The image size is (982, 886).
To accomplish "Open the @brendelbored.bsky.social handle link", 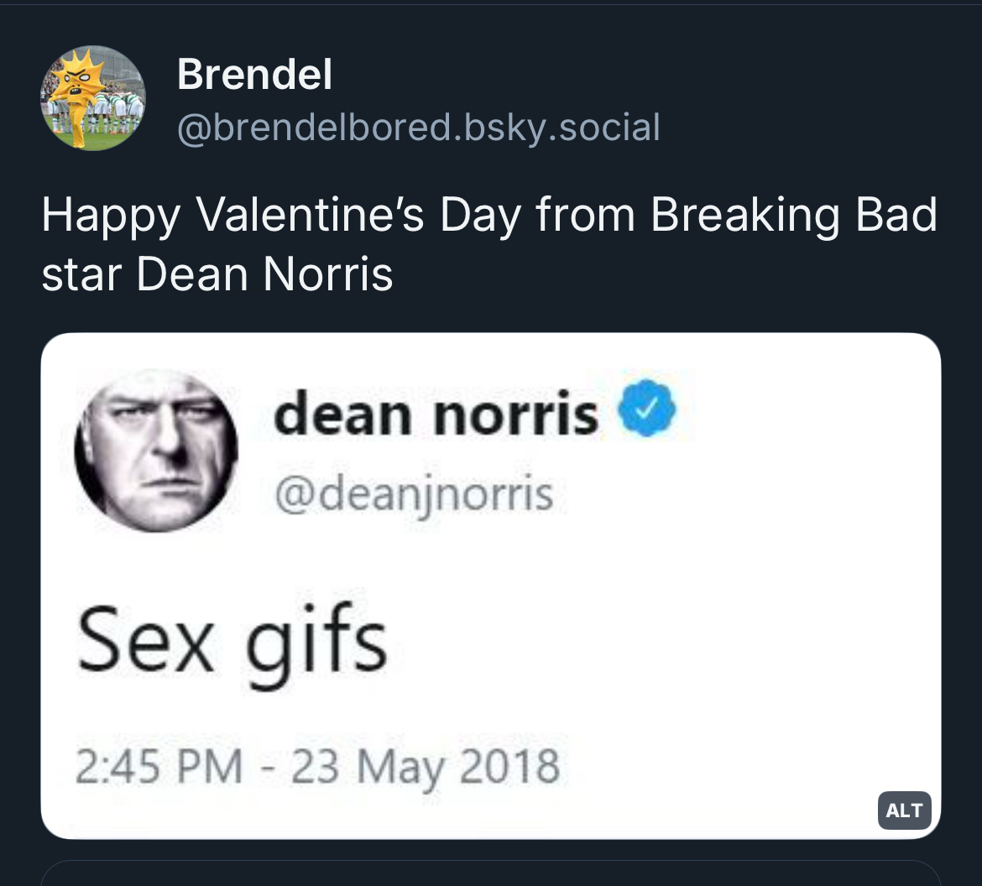I will (418, 128).
